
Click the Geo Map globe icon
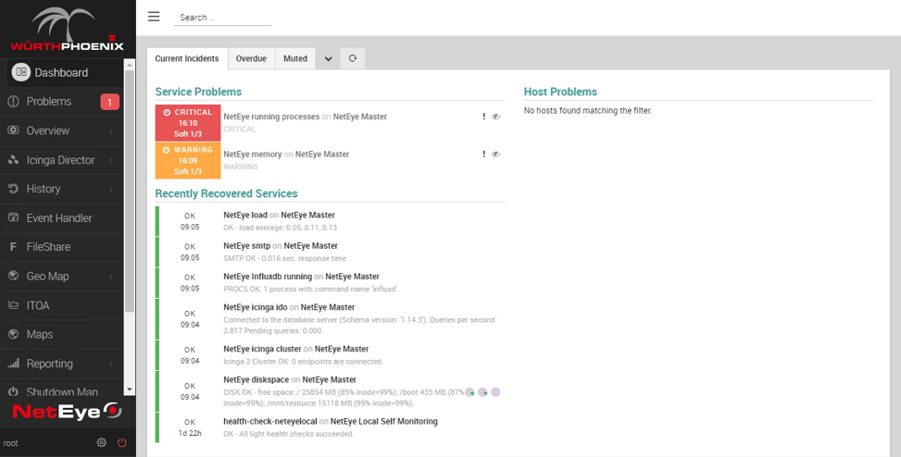[13, 277]
